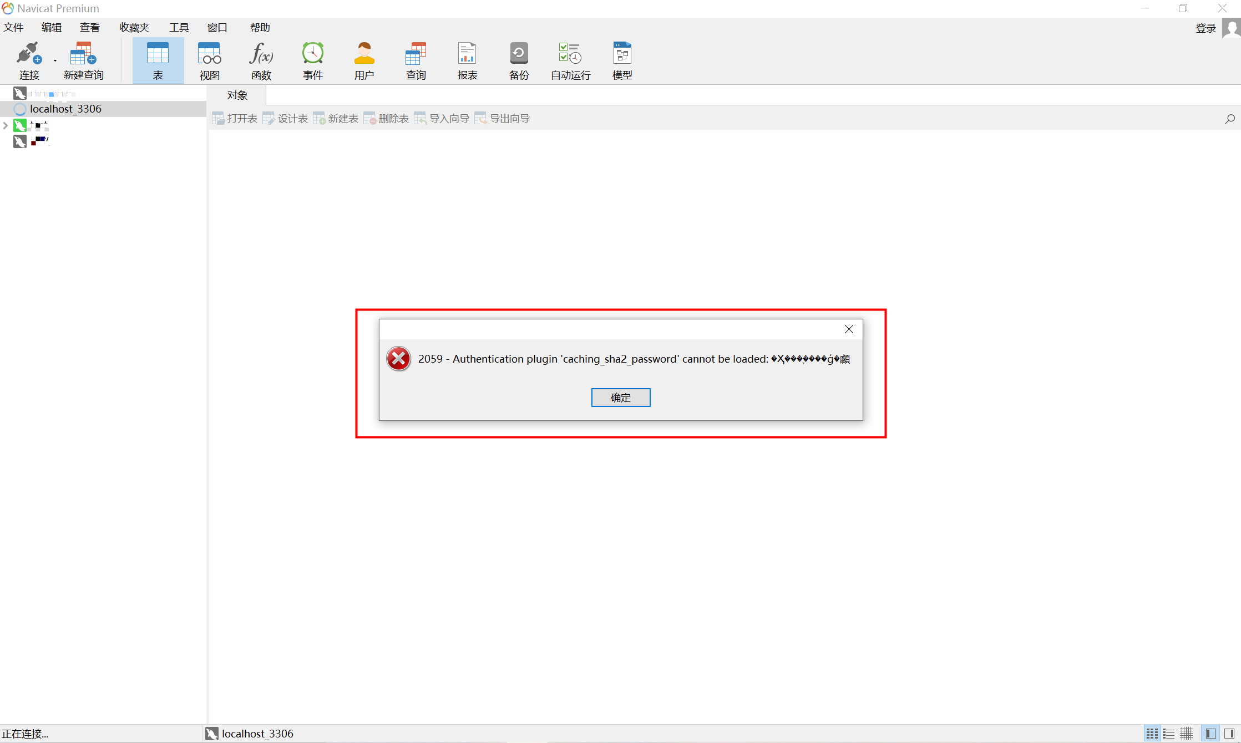The image size is (1241, 743).
Task: Click the 模型 model icon
Action: 622,60
